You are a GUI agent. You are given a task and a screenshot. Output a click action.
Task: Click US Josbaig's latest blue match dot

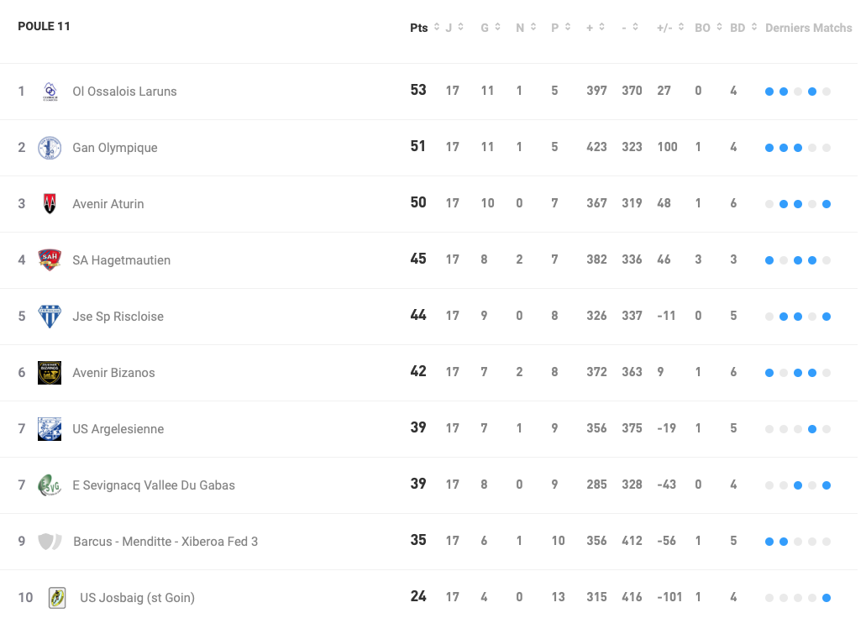coord(827,598)
